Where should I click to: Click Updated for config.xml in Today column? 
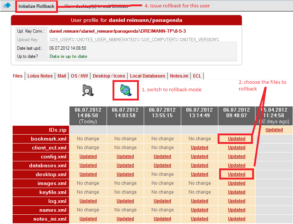pyautogui.click(x=88, y=157)
